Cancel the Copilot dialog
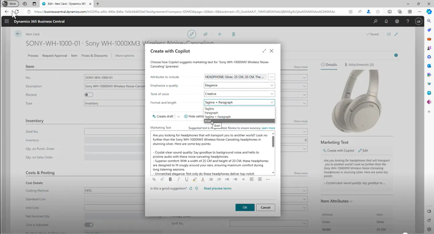This screenshot has height=234, width=434. (x=265, y=207)
